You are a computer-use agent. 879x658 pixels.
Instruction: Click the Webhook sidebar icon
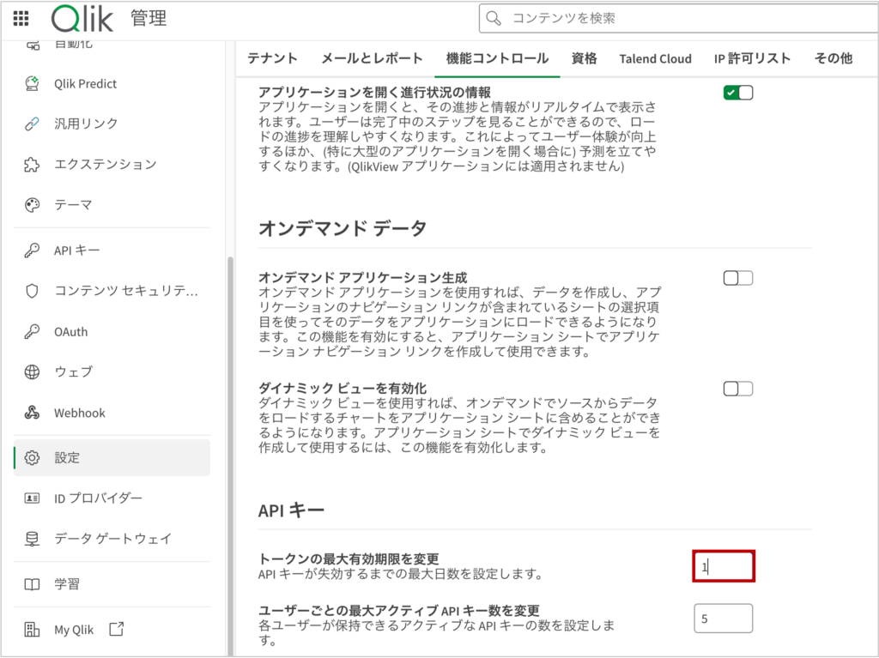coord(32,413)
